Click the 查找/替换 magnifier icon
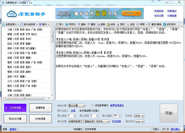Screen dimensions: 185x133 pyautogui.click(x=149, y=24)
